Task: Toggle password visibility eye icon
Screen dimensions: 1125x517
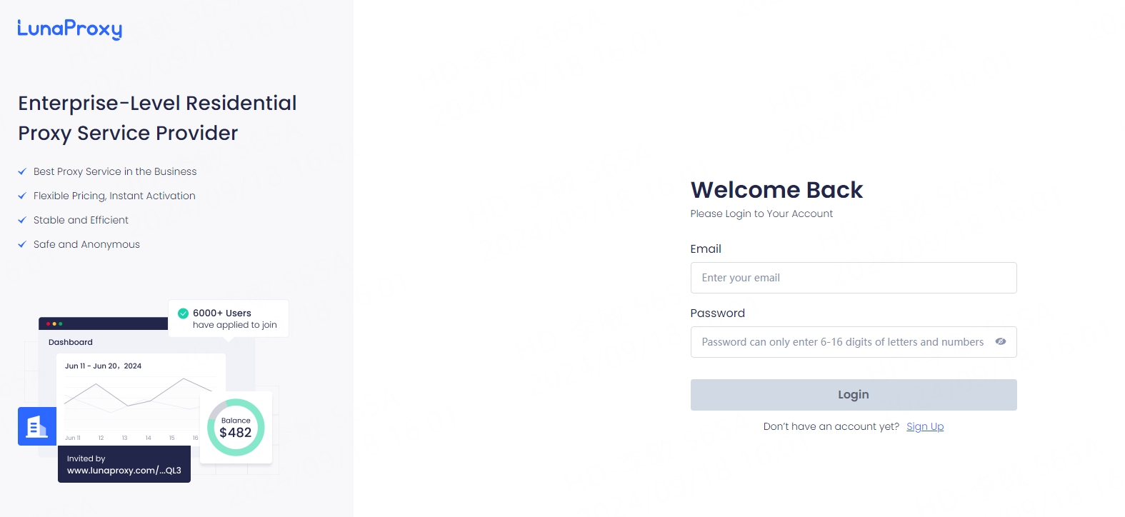Action: [1001, 342]
